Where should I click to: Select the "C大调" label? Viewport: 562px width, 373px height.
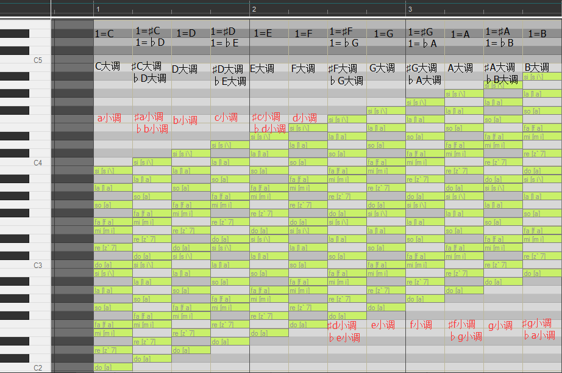pos(107,67)
